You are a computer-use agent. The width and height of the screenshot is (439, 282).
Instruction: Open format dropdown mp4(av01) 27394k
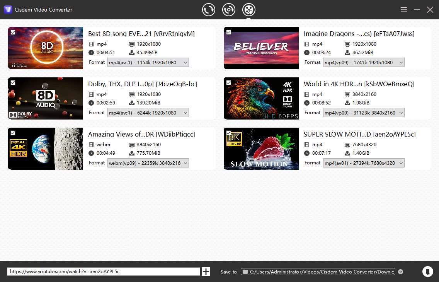pos(364,163)
